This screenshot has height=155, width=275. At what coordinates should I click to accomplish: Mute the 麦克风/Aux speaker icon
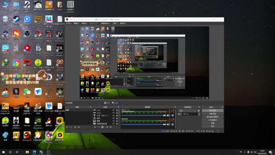[x=168, y=115]
